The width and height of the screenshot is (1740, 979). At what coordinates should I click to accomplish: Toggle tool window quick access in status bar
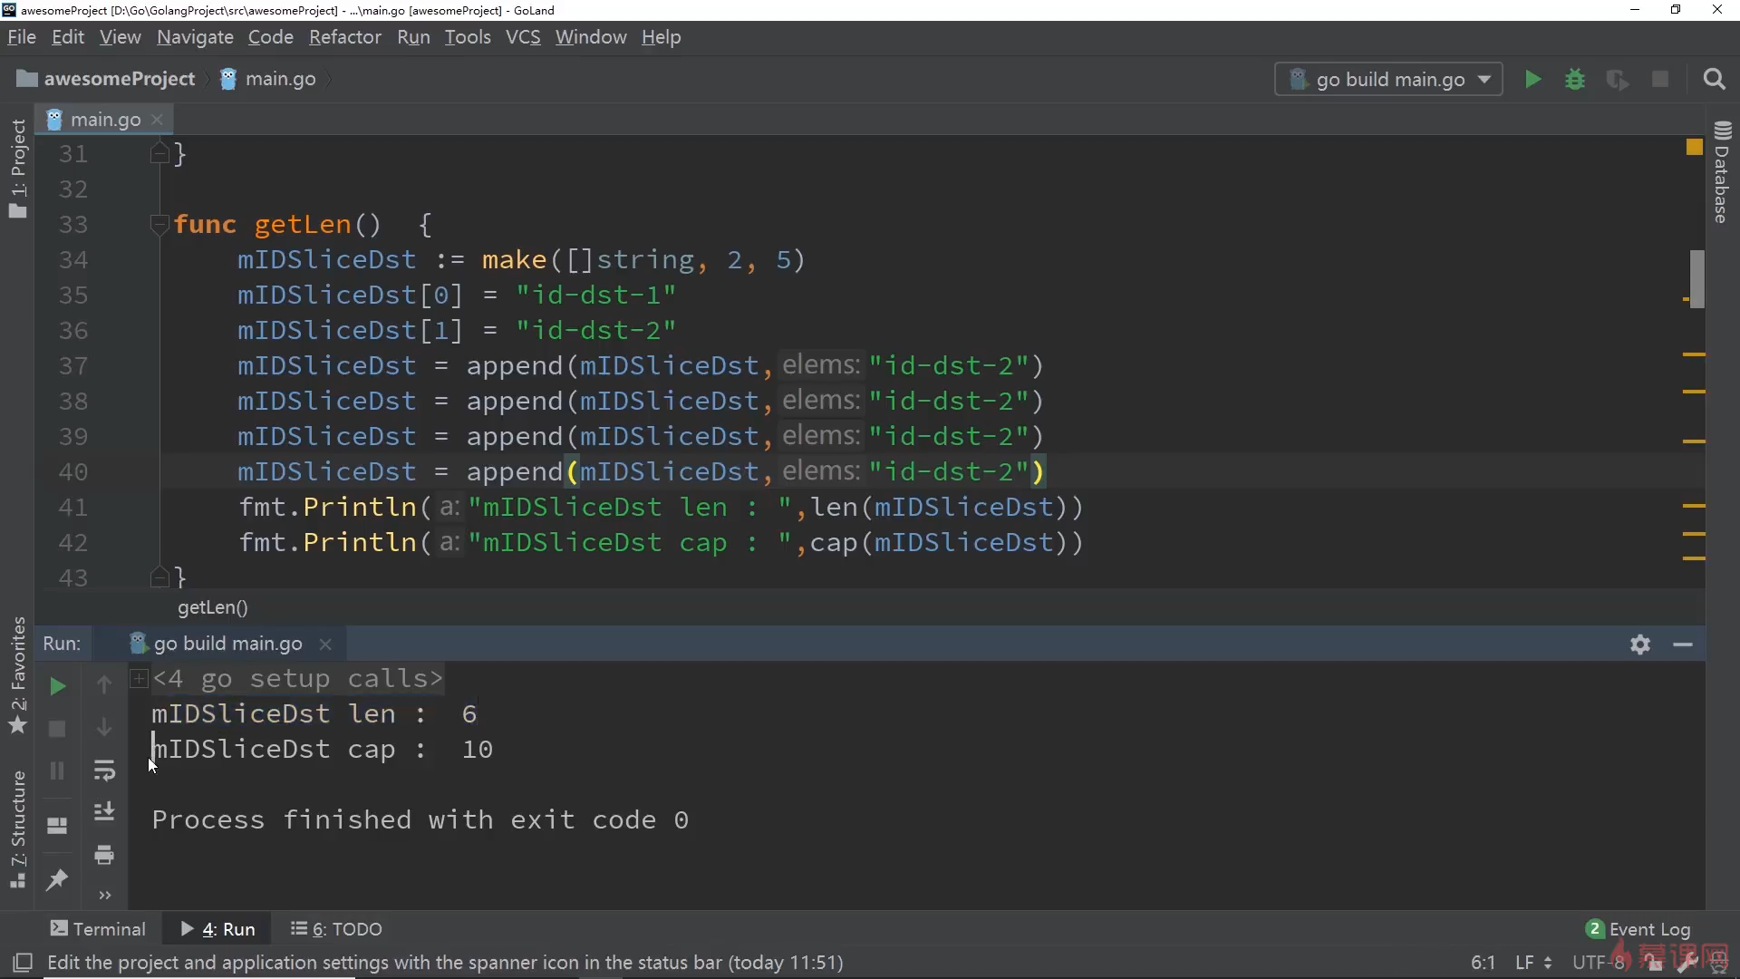pos(23,963)
